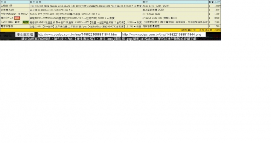This screenshot has height=143, width=271.
Task: Select the power supply category cell
Action: (x=15, y=26)
